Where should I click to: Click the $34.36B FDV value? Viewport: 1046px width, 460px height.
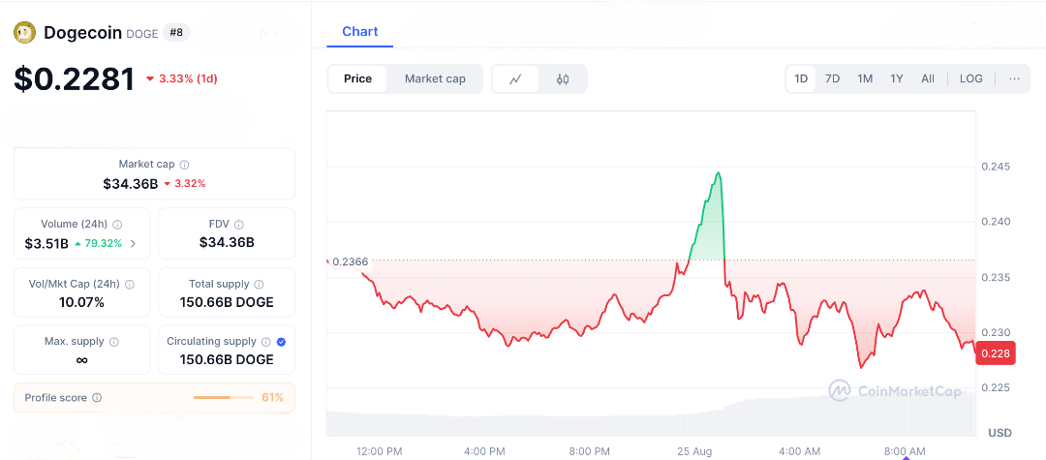(x=227, y=243)
